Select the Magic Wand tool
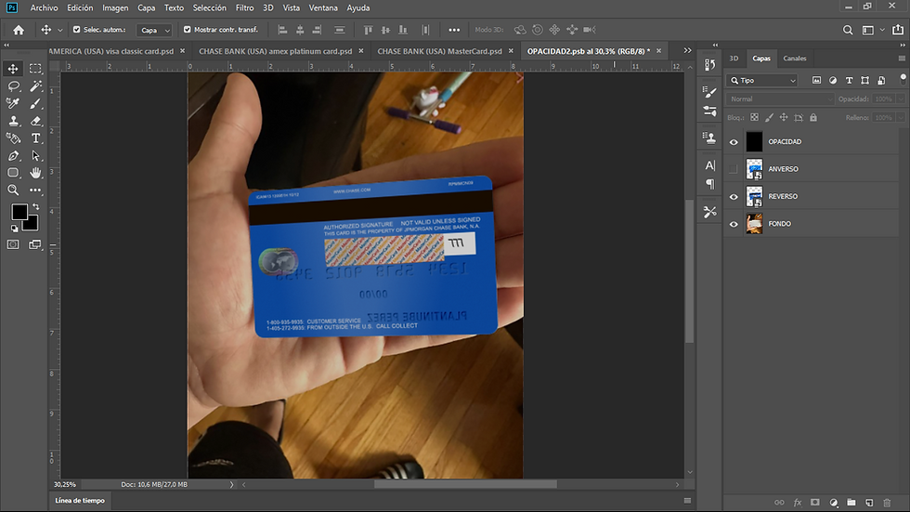This screenshot has height=512, width=910. tap(35, 85)
